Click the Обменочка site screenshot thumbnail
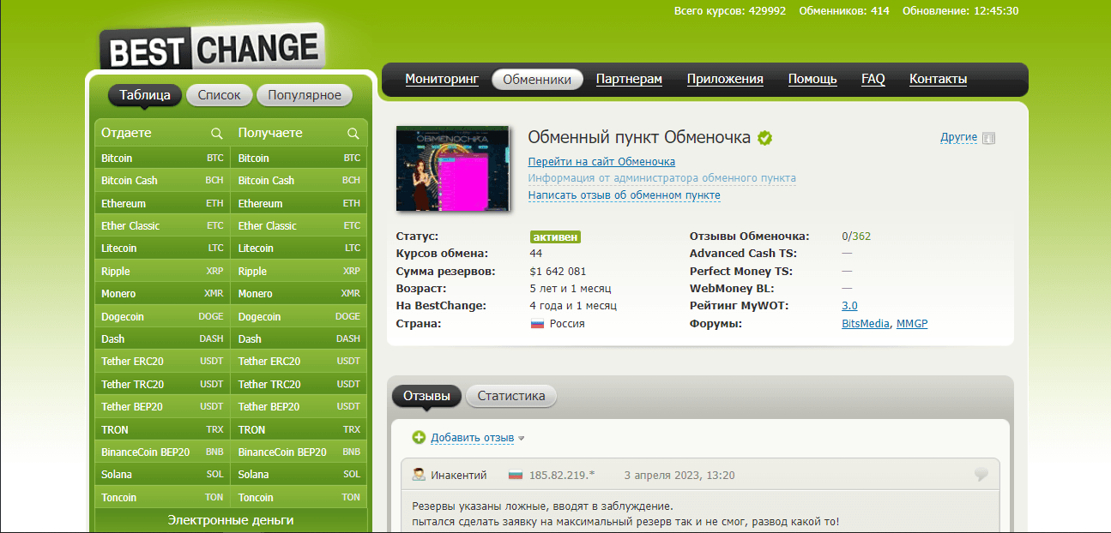The width and height of the screenshot is (1111, 533). tap(452, 169)
